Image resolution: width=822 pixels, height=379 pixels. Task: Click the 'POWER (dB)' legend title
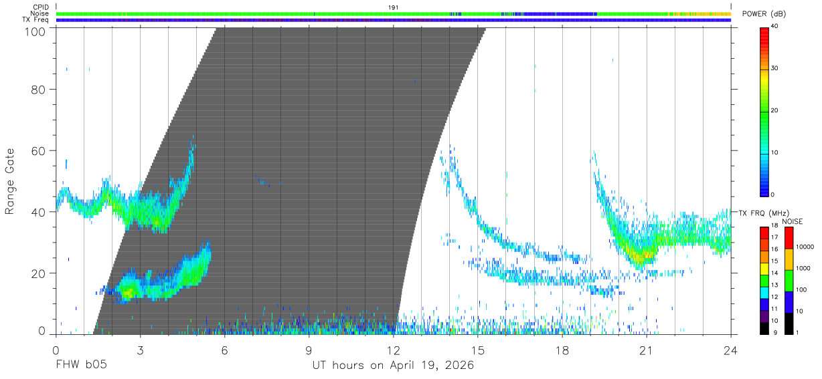(764, 13)
